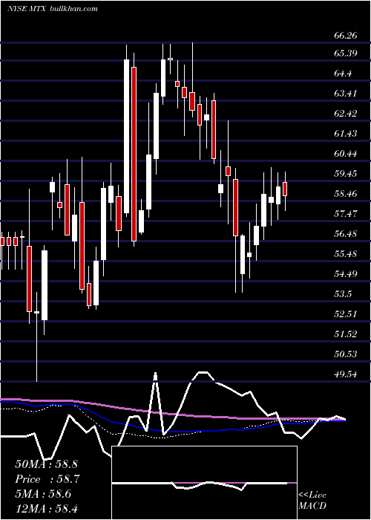Click the 51.52 price axis label

(346, 334)
